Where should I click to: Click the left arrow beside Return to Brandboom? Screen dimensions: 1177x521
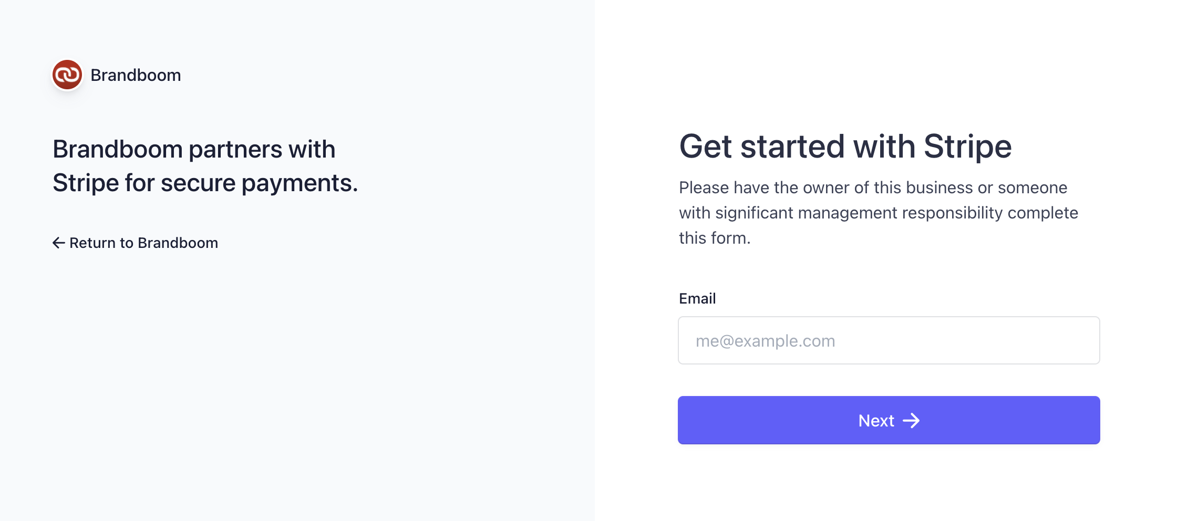pyautogui.click(x=58, y=243)
